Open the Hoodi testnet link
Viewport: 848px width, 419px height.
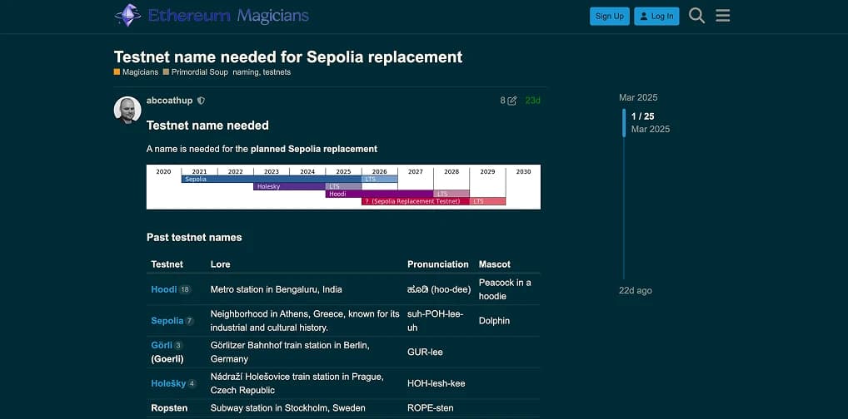click(164, 289)
